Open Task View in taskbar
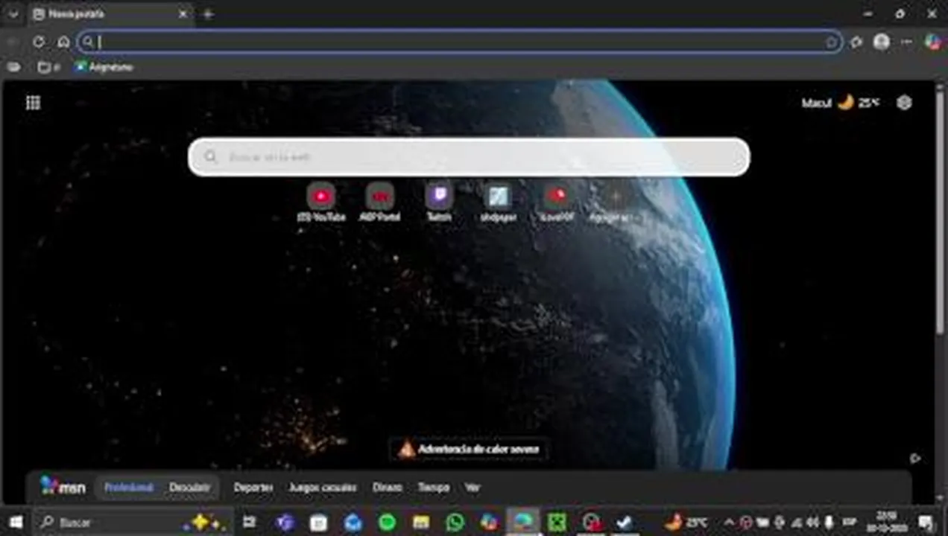Screen dimensions: 948x536 [250, 523]
